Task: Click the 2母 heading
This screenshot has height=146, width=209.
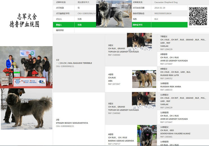Action: click(x=57, y=120)
